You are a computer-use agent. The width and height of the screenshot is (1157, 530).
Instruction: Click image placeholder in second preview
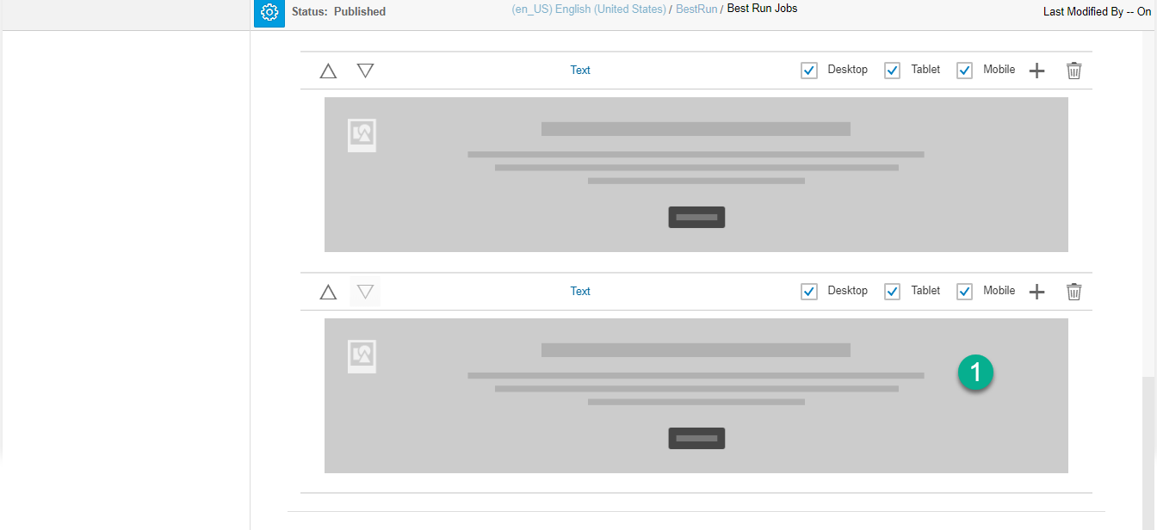pyautogui.click(x=362, y=356)
